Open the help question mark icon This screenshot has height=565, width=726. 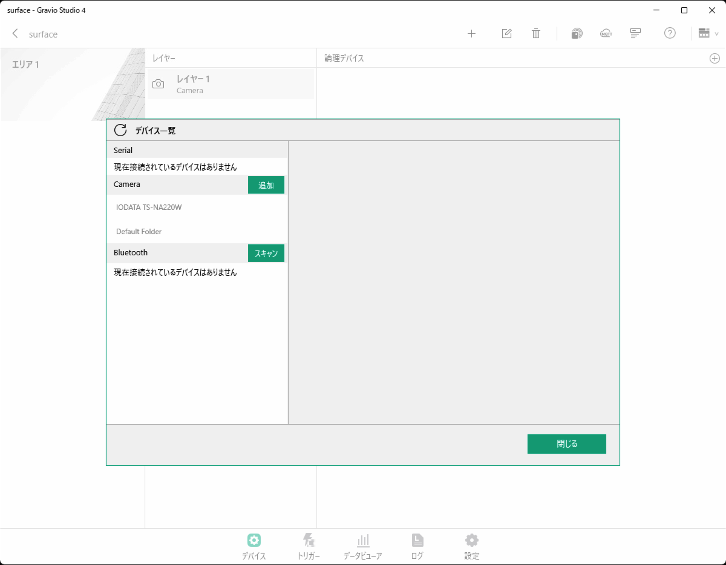pos(670,34)
